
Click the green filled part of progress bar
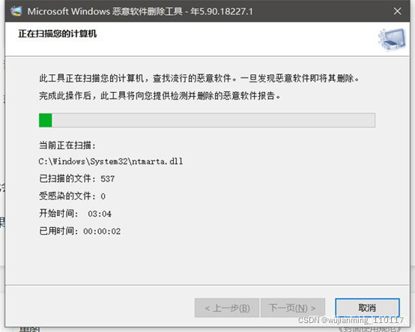46,120
